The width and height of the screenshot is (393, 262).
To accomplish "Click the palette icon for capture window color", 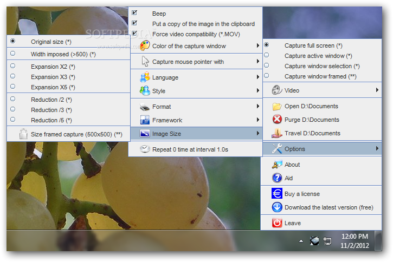I will tap(145, 46).
